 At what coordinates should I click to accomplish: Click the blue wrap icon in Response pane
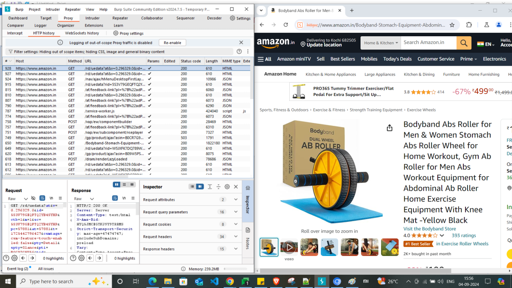click(115, 198)
